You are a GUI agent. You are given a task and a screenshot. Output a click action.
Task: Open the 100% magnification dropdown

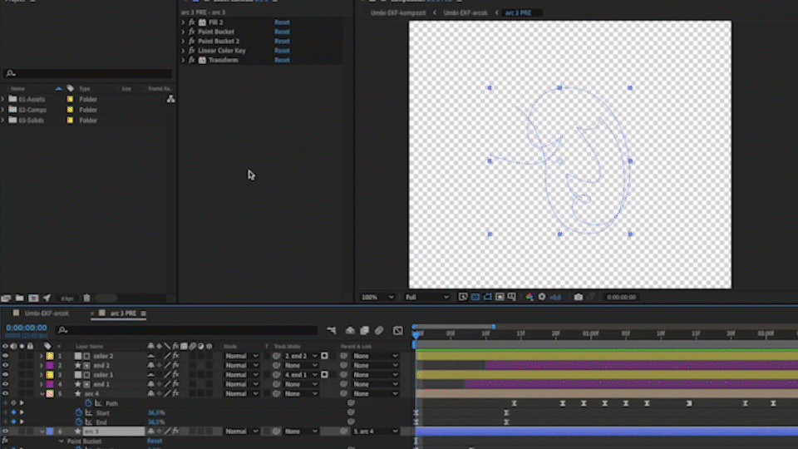point(377,298)
